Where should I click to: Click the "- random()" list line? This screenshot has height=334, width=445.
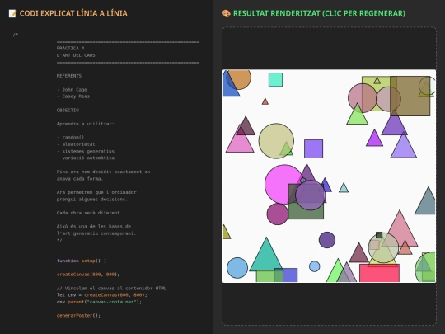click(x=70, y=137)
